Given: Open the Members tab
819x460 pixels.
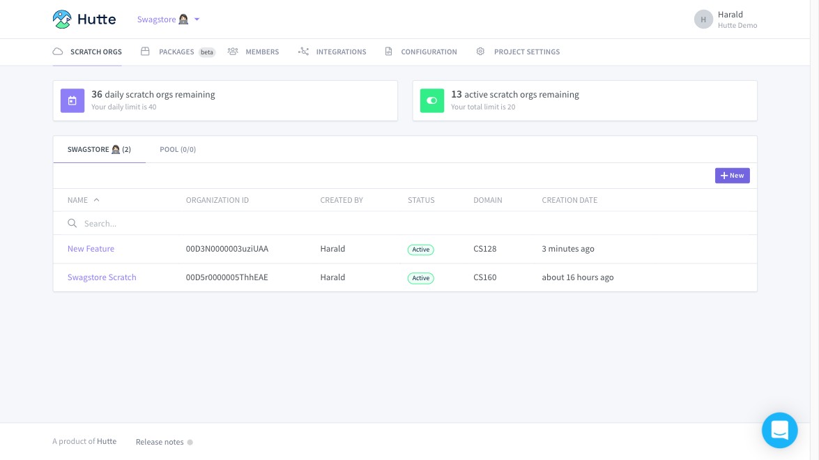Looking at the screenshot, I should 253,52.
